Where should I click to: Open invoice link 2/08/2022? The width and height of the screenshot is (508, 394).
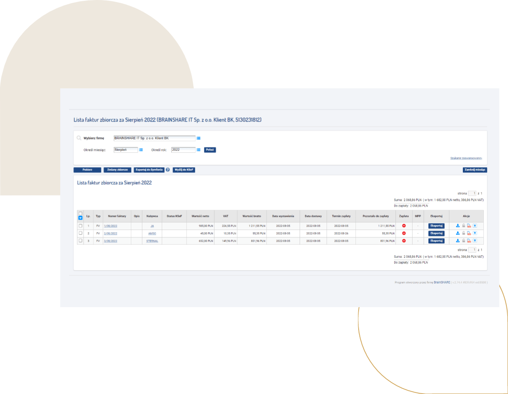111,233
